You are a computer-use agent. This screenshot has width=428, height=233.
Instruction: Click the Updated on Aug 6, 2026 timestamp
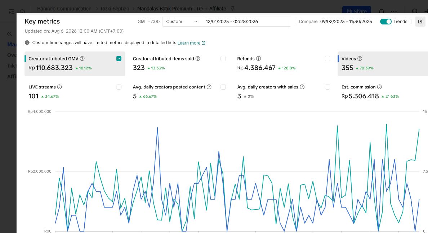[x=74, y=31]
